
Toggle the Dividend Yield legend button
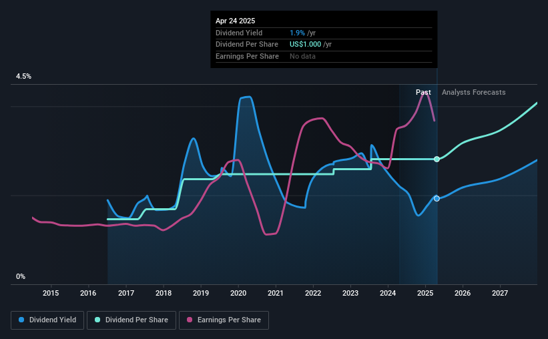click(x=47, y=320)
